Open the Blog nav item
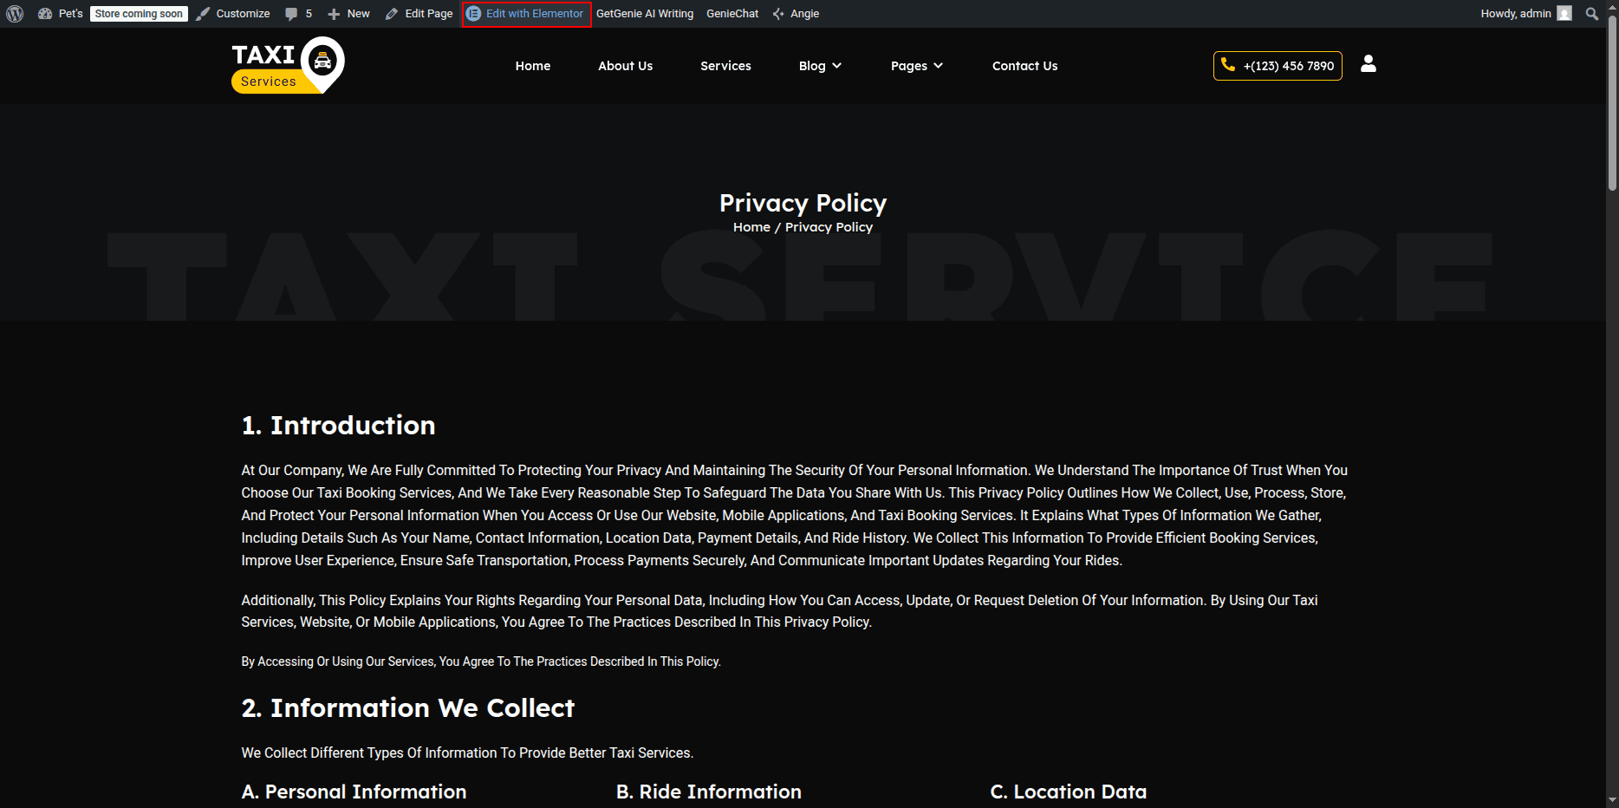Screen dimensions: 1619x808 [x=812, y=66]
